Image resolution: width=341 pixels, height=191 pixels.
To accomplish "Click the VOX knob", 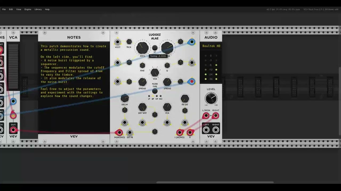I will 155,73.
